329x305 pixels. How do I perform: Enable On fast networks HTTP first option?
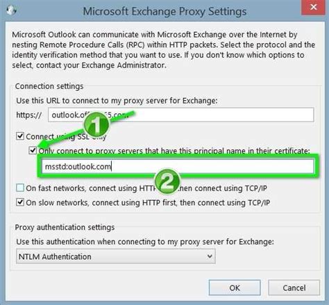tap(20, 188)
